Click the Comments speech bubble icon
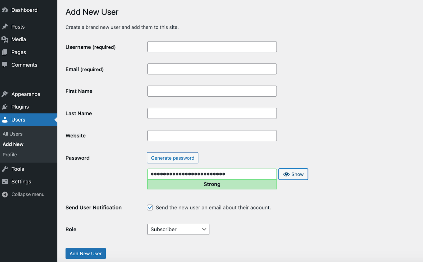The height and width of the screenshot is (262, 423). point(5,65)
